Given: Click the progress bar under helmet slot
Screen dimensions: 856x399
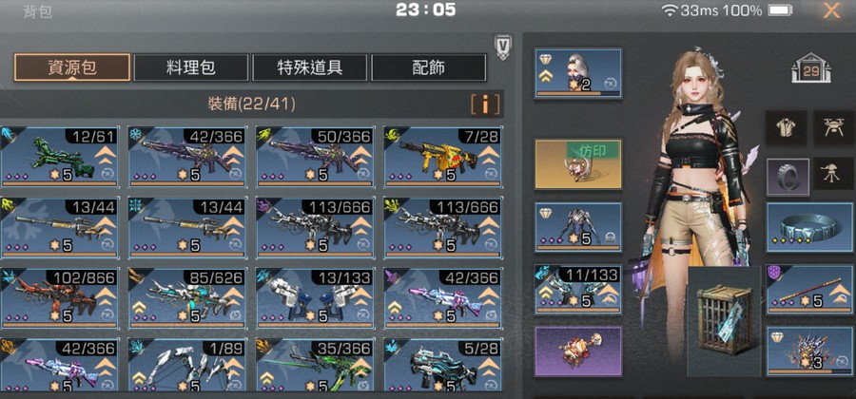Looking at the screenshot, I should pyautogui.click(x=578, y=94).
